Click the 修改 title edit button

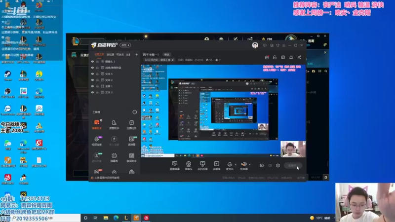(167, 55)
